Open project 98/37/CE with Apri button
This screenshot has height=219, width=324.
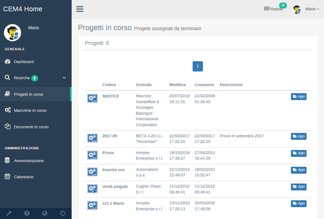[298, 97]
